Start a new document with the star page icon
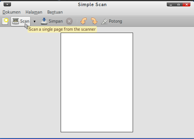194x139 pixels. (5, 21)
